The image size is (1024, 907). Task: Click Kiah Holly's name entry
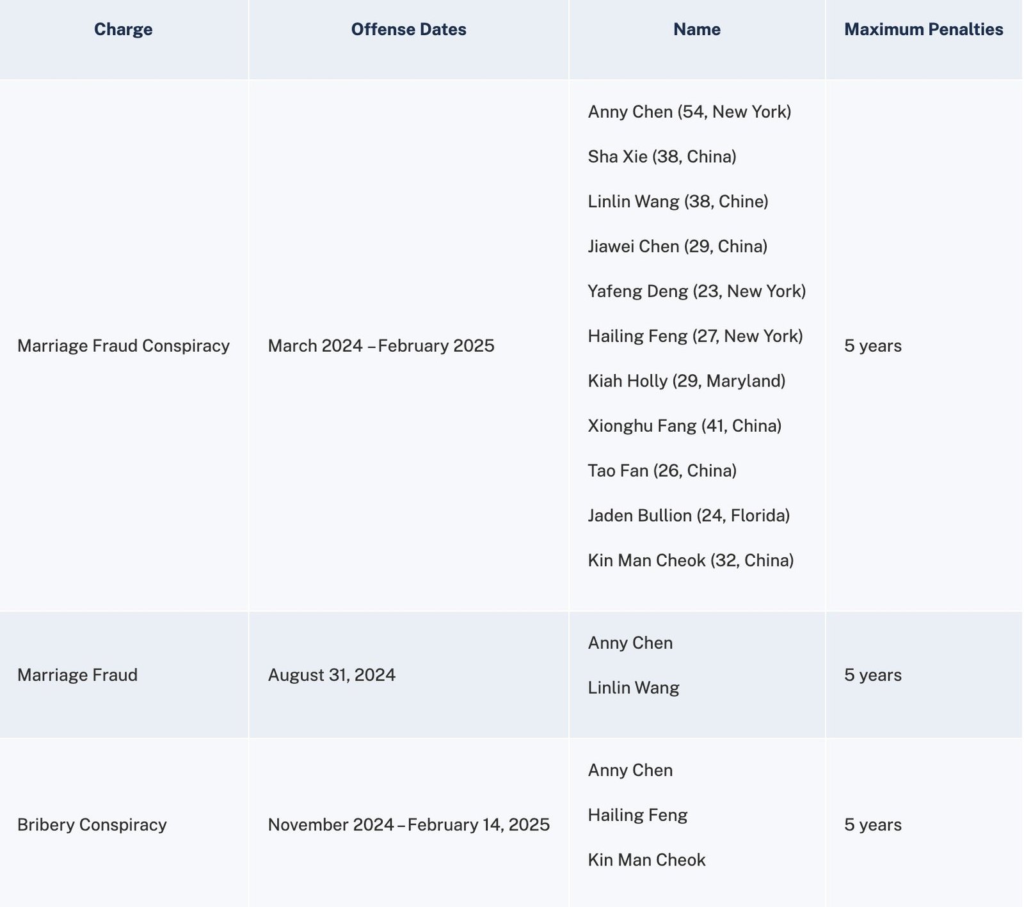point(687,381)
